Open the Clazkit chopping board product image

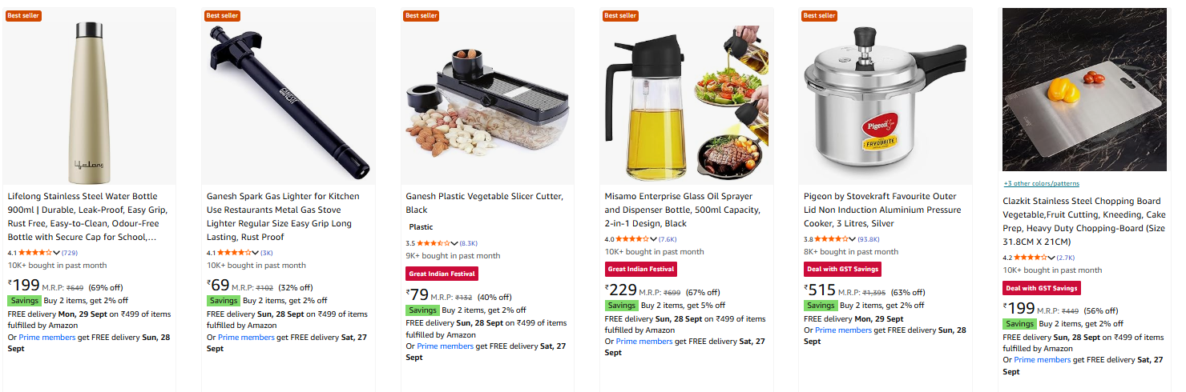pos(1084,90)
